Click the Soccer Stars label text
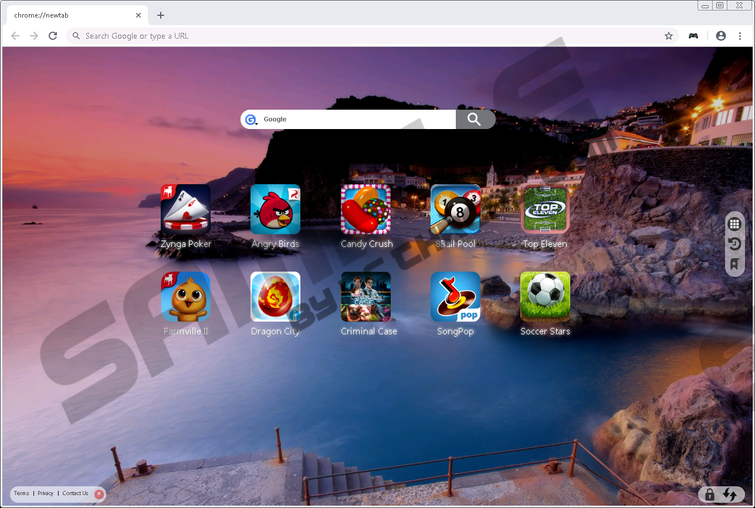The image size is (755, 508). point(545,331)
